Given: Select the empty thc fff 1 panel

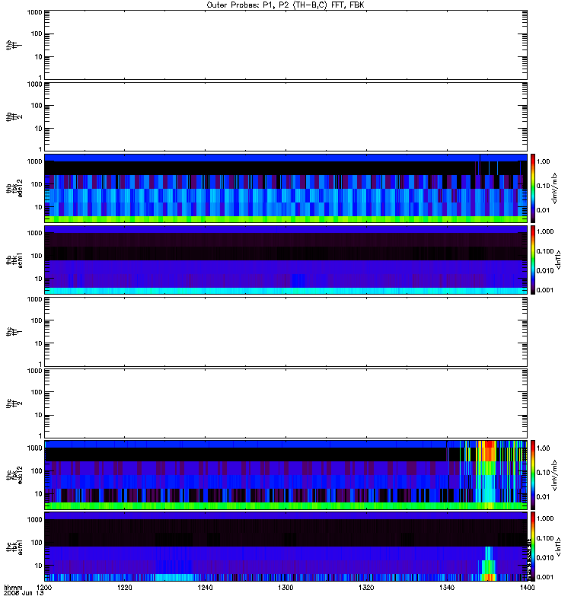Looking at the screenshot, I should (x=285, y=332).
